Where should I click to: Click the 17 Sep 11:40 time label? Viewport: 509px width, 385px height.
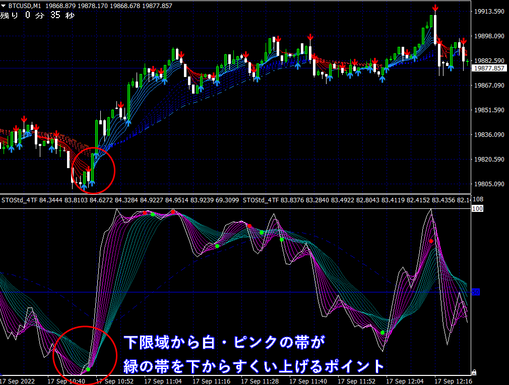(x=308, y=381)
